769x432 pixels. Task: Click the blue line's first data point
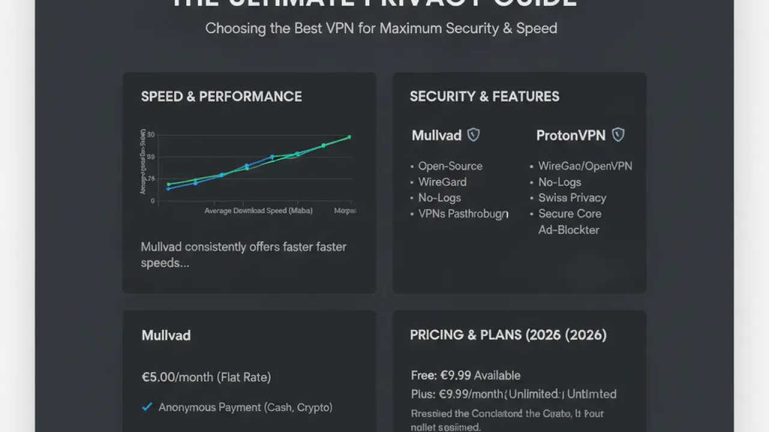tap(168, 188)
